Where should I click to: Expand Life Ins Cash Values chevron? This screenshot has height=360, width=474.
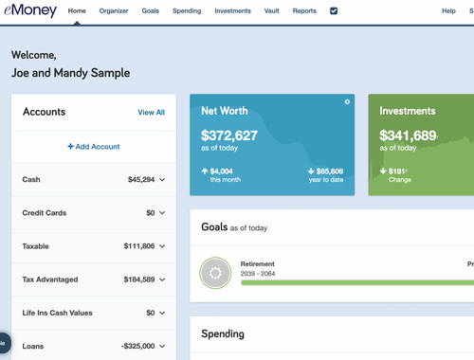[162, 313]
